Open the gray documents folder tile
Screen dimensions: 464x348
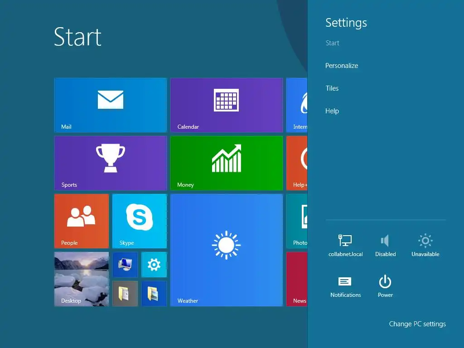(x=125, y=294)
